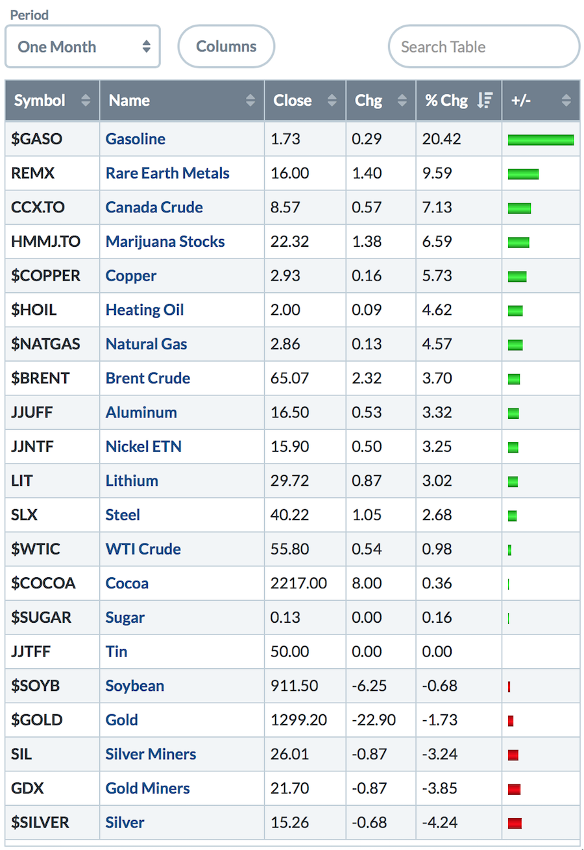This screenshot has width=584, height=850.
Task: Open the One Month period dropdown
Action: [x=82, y=47]
